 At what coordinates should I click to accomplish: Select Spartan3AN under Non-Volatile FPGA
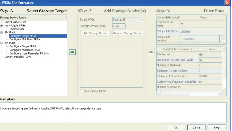(17, 29)
